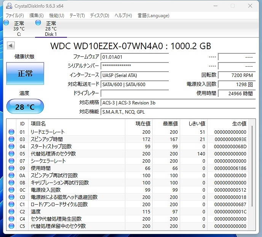
Task: Click blue status circle for Disk 1
Action: 38,22
